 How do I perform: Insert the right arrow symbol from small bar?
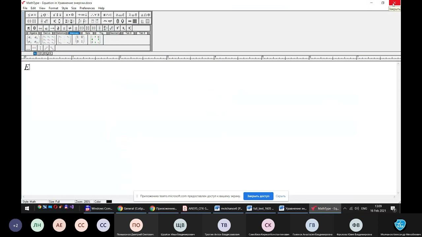coord(52,28)
